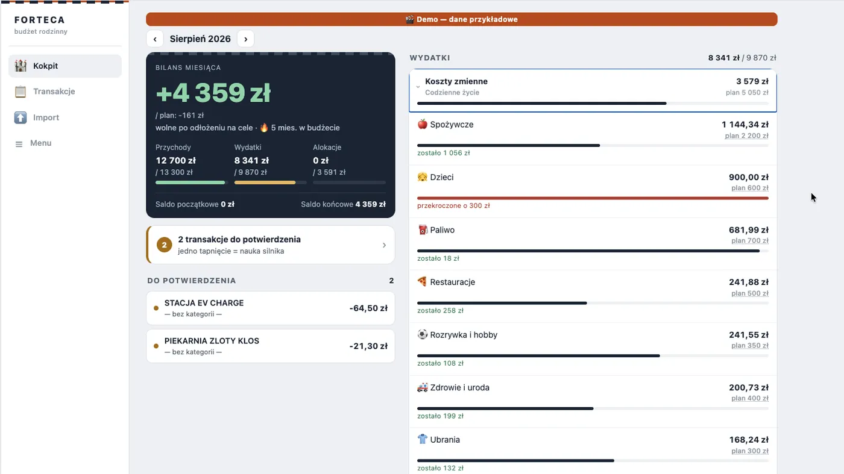Open the PIEKARNIA ZLOTY KLOS transaction
This screenshot has height=474, width=844.
click(271, 346)
